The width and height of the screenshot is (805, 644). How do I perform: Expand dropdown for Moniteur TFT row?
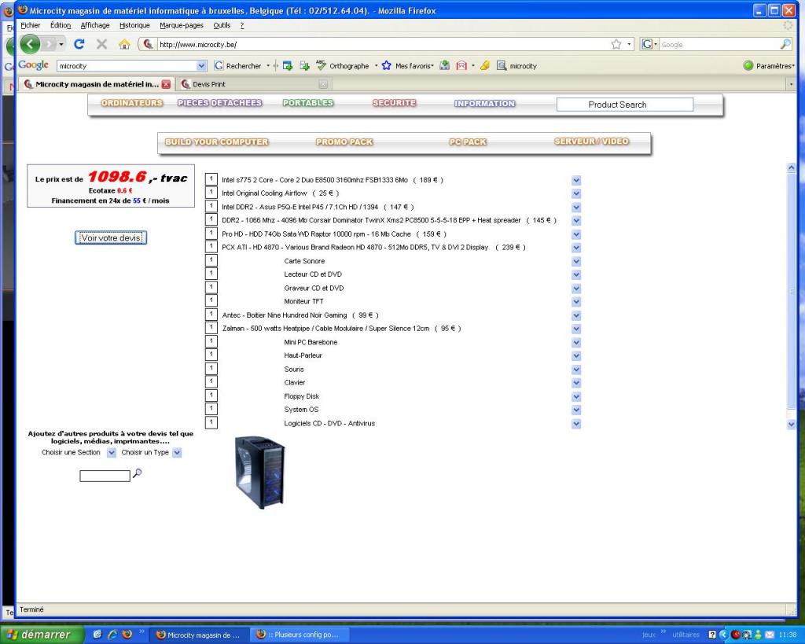[576, 302]
